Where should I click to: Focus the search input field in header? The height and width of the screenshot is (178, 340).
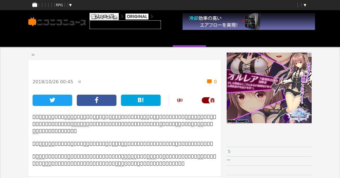click(125, 25)
